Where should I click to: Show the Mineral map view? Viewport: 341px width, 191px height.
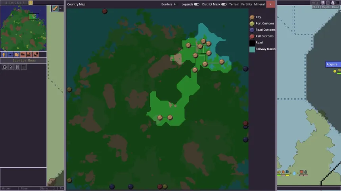coord(259,4)
